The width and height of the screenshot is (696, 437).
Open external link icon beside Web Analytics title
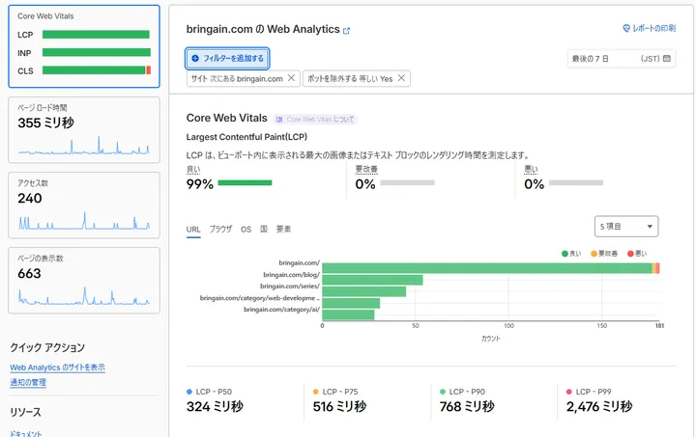pos(346,31)
